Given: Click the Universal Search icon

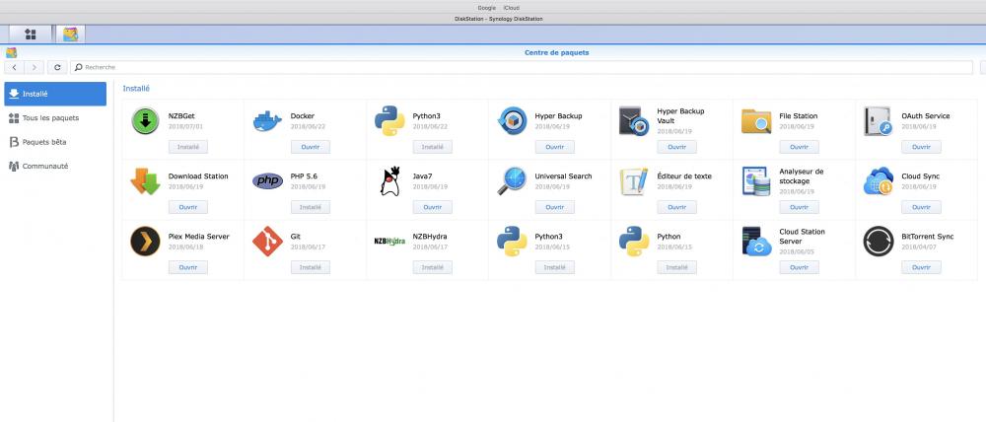Looking at the screenshot, I should pyautogui.click(x=512, y=181).
